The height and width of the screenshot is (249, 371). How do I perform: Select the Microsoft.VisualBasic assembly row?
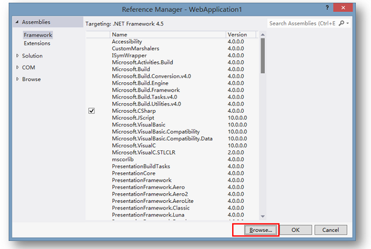[x=172, y=125]
